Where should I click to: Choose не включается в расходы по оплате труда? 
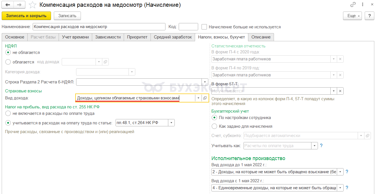click(x=8, y=113)
